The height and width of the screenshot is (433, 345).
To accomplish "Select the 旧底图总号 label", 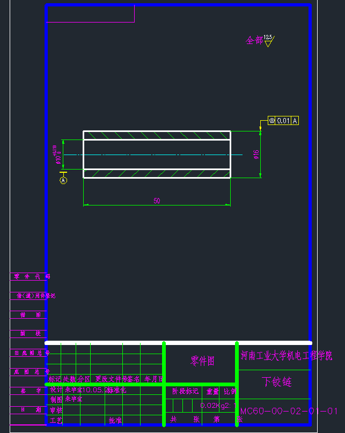I will [32, 353].
